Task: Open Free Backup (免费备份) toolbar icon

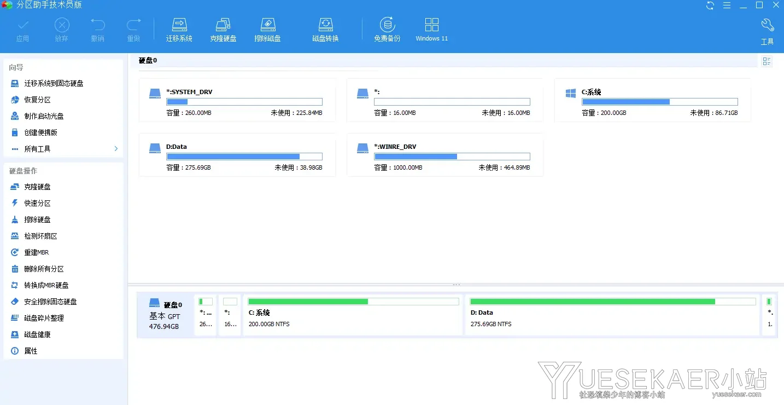Action: click(387, 30)
